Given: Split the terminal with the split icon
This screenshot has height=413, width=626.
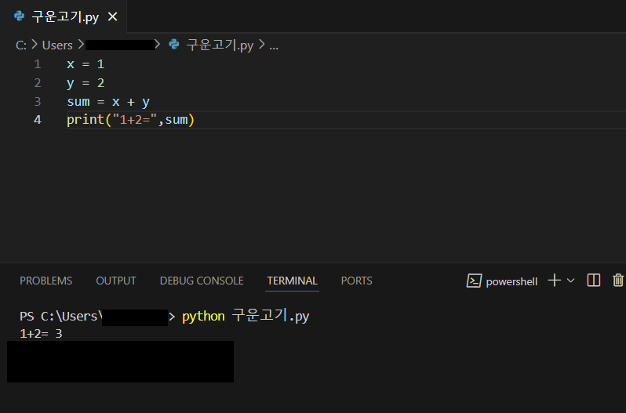Looking at the screenshot, I should pos(594,281).
